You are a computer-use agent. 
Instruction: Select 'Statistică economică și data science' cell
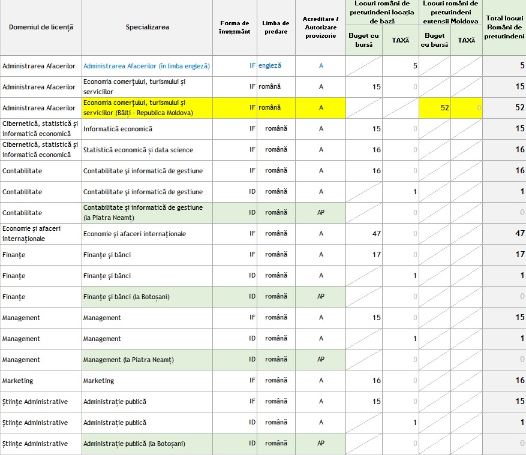[148, 150]
